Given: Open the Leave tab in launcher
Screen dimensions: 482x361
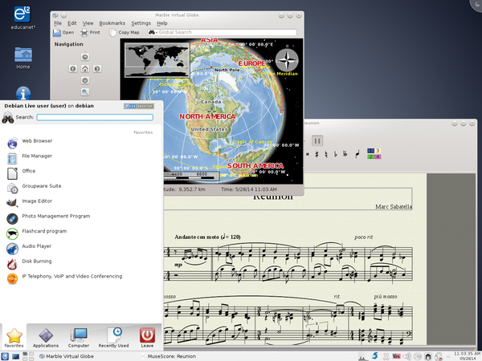Looking at the screenshot, I should tap(147, 337).
